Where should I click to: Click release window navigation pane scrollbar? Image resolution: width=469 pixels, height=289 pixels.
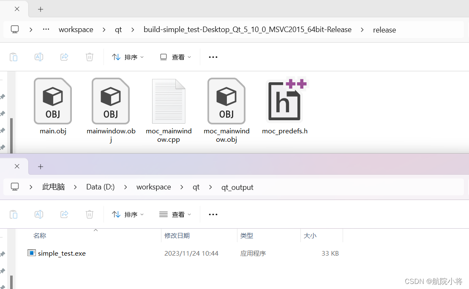pyautogui.click(x=11, y=136)
